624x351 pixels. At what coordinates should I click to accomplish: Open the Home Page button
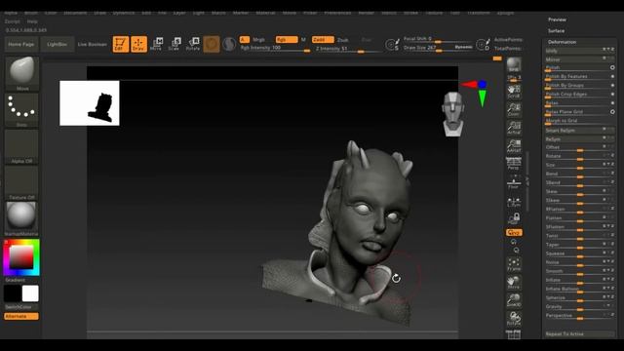pos(21,44)
